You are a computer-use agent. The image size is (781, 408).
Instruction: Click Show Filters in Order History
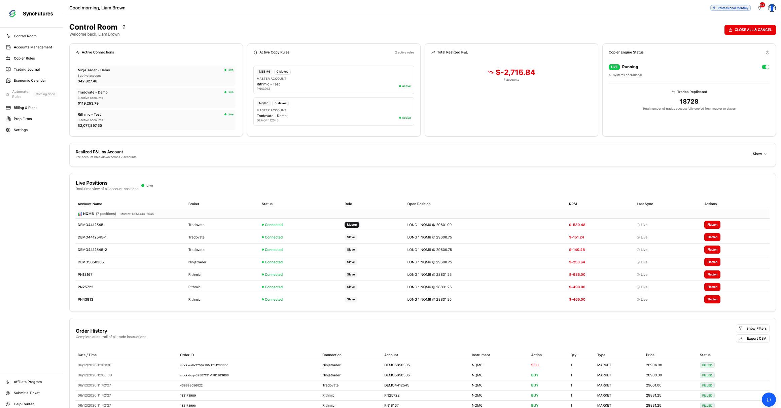pyautogui.click(x=753, y=328)
